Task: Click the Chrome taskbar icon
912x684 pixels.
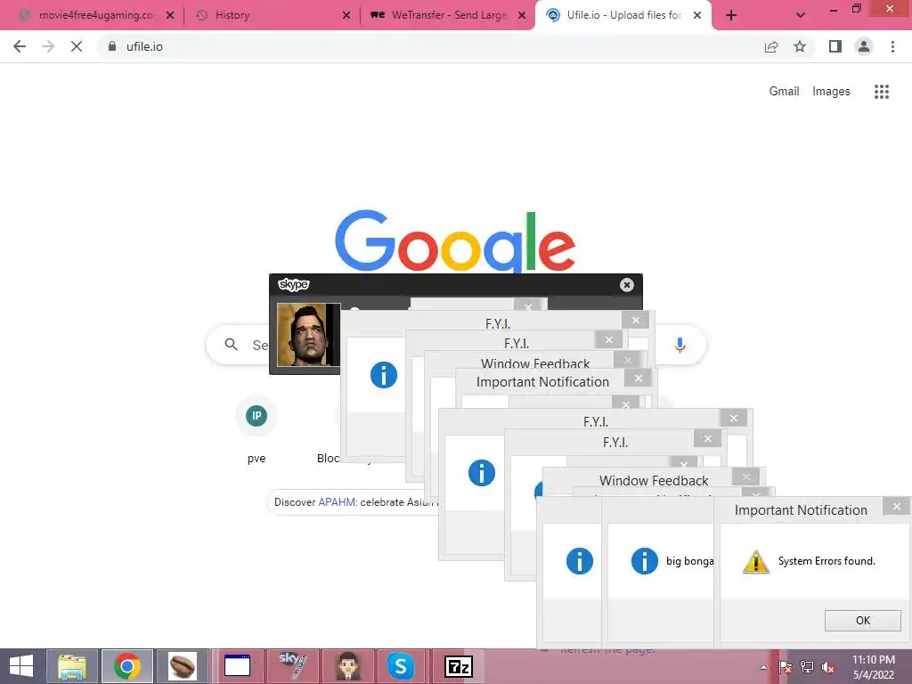Action: point(127,666)
